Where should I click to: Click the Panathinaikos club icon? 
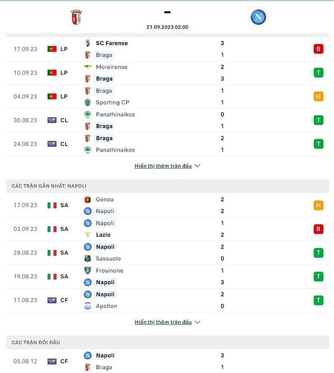pyautogui.click(x=88, y=114)
